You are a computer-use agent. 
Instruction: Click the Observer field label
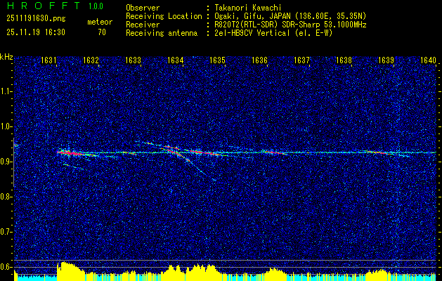pos(143,8)
